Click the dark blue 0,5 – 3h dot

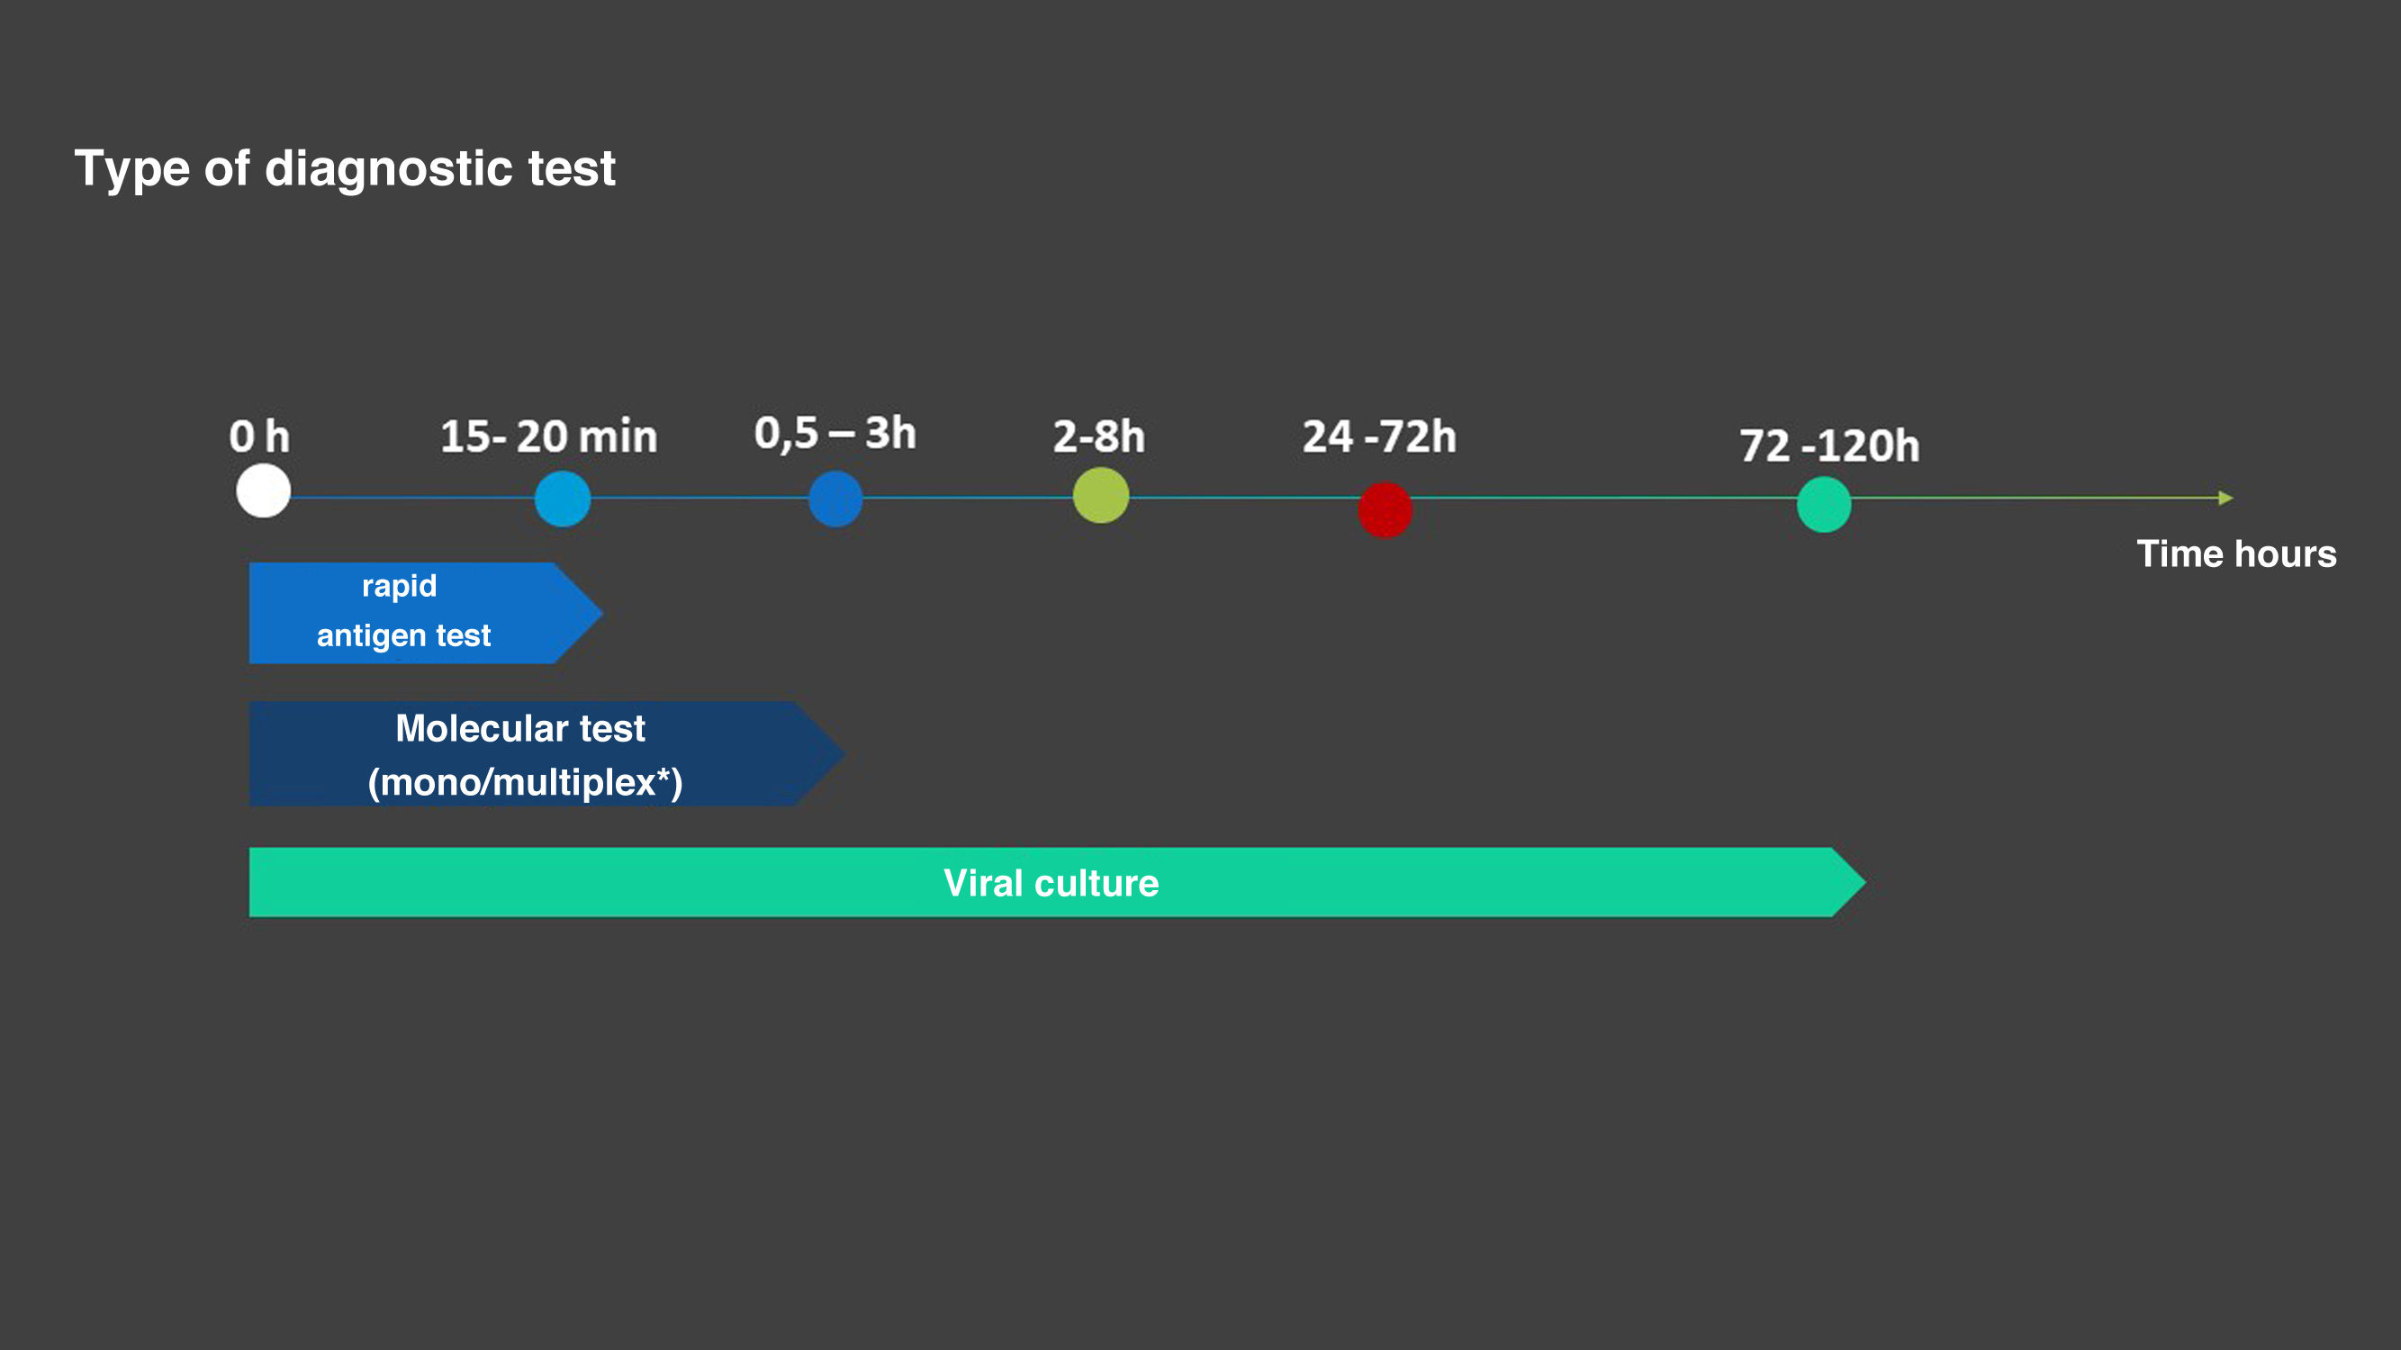pyautogui.click(x=835, y=499)
